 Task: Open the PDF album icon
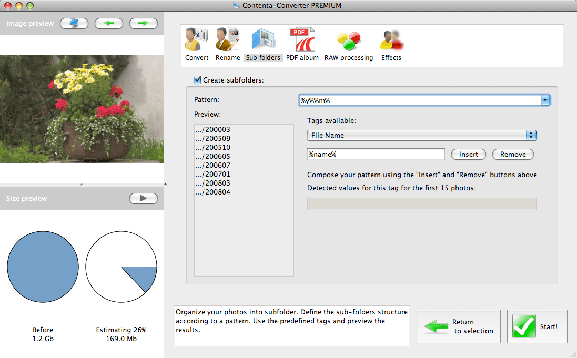302,44
